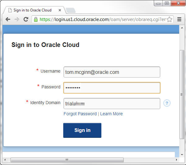Bookmark page with the star icon
This screenshot has height=165, width=186.
[169, 19]
